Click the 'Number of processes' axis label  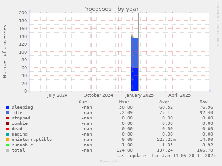click(4, 51)
